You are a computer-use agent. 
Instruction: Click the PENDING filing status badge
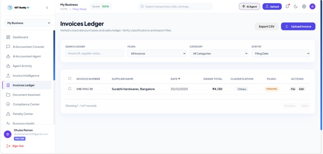pos(272,89)
